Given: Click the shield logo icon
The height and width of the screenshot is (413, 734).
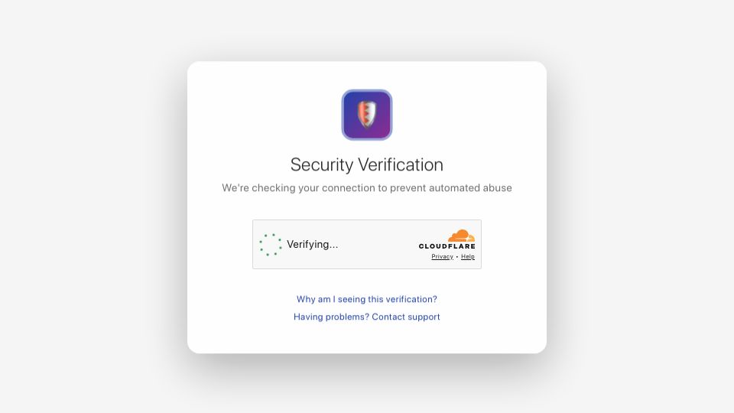Looking at the screenshot, I should click(x=366, y=115).
